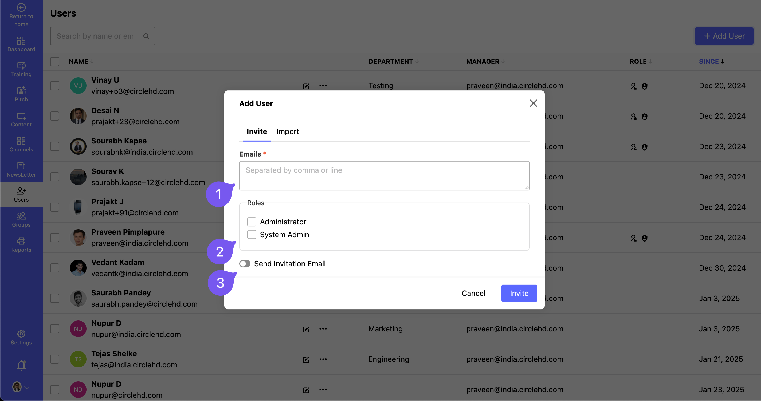761x401 pixels.
Task: Click Sourabh Kapse's avatar photo
Action: 78,146
